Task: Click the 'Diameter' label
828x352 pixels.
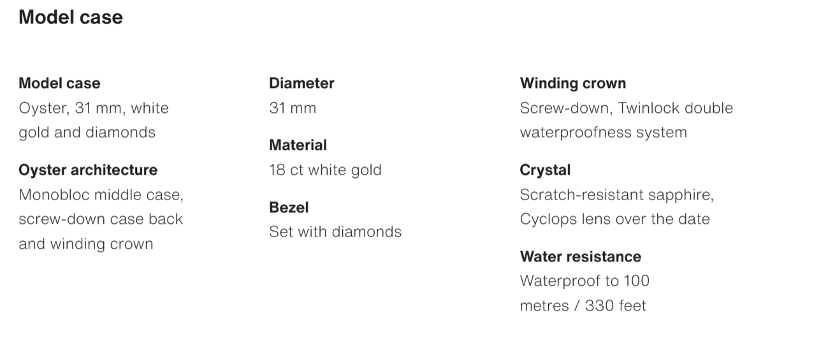Action: pyautogui.click(x=301, y=83)
